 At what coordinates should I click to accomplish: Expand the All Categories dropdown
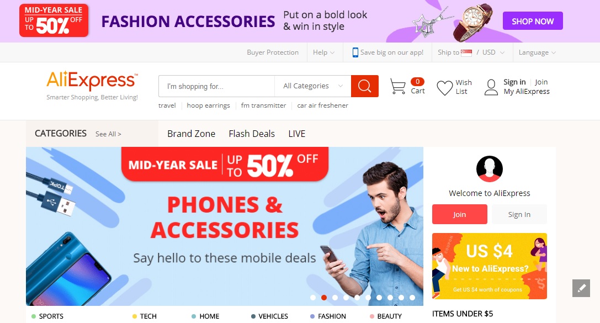click(312, 86)
